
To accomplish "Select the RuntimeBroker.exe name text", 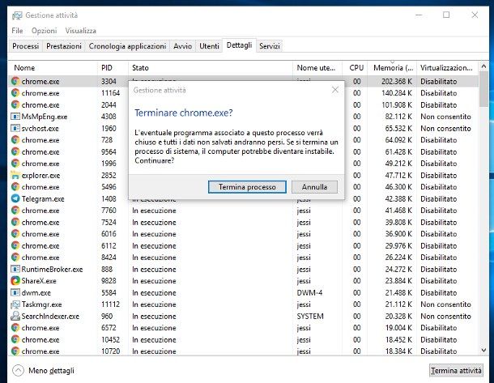I will tap(52, 269).
